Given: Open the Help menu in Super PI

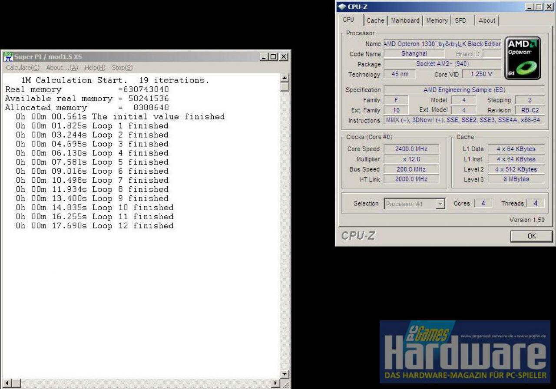Looking at the screenshot, I should pos(95,68).
